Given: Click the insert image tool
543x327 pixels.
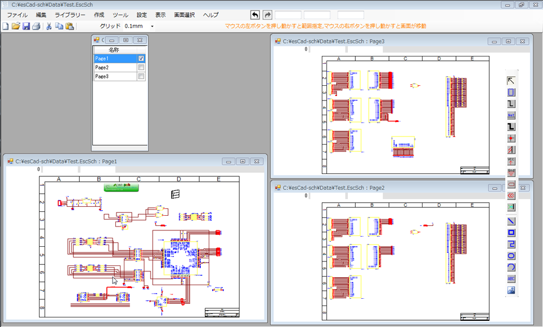Looking at the screenshot, I should 511,290.
